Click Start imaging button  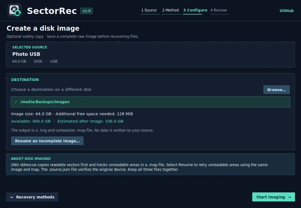coord(274,197)
